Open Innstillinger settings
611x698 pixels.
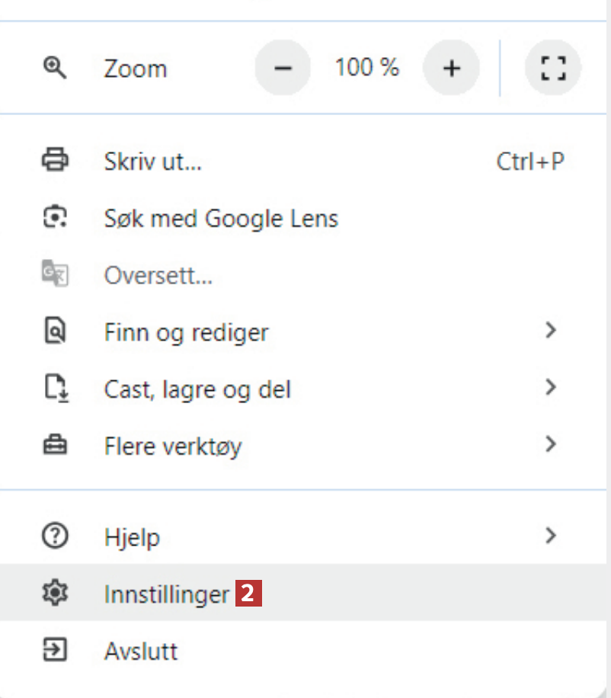pyautogui.click(x=166, y=594)
